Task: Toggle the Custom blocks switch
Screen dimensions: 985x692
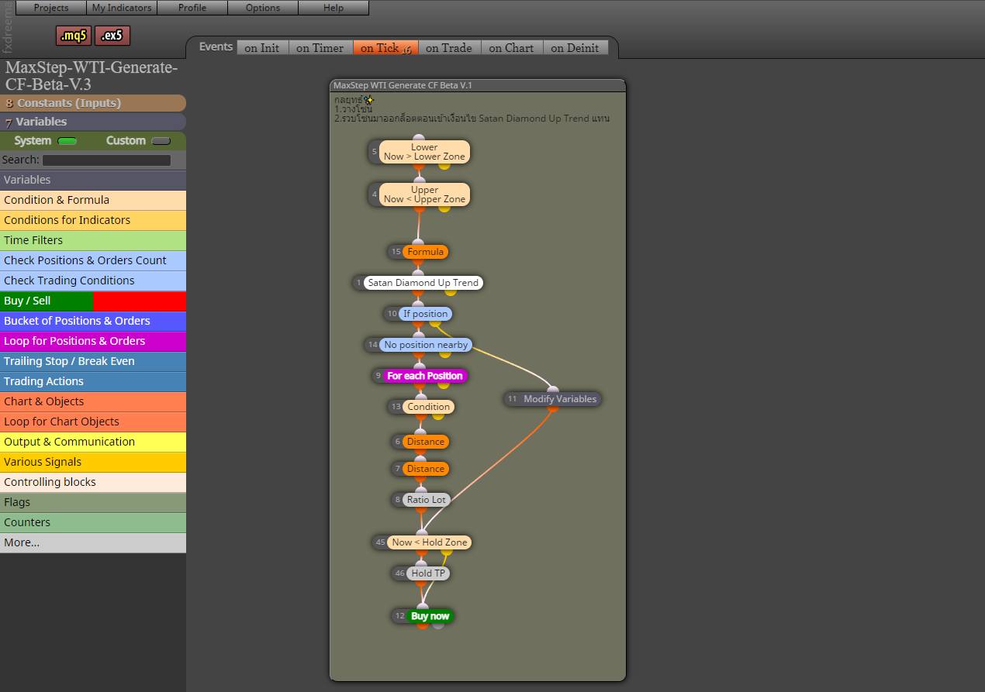Action: coord(161,141)
